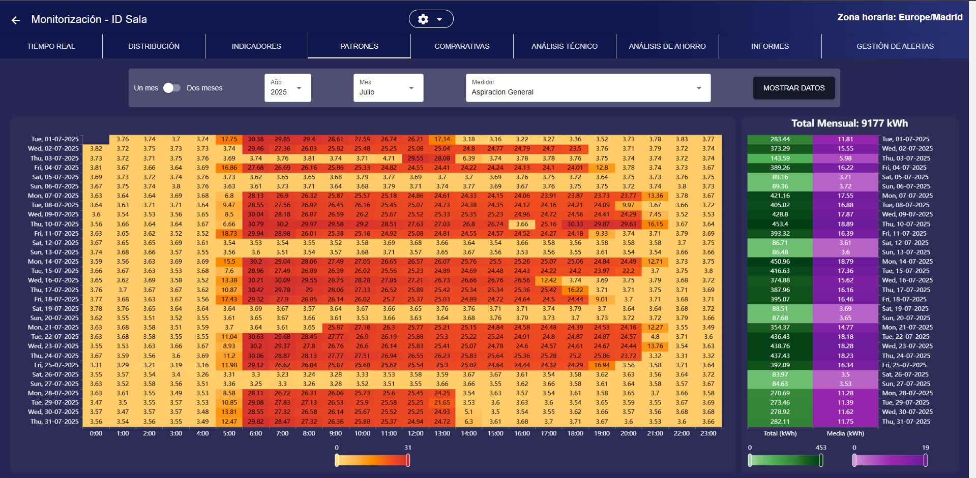Click the purple Media kWh scale min handle
Screen dimensions: 976x478
[x=854, y=460]
